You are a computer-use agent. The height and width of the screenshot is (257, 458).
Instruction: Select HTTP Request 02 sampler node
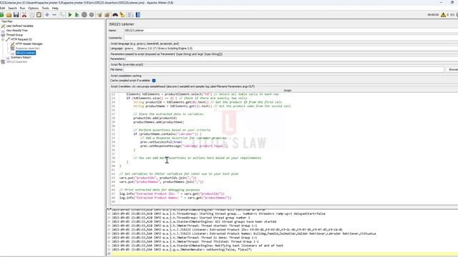pos(21,39)
